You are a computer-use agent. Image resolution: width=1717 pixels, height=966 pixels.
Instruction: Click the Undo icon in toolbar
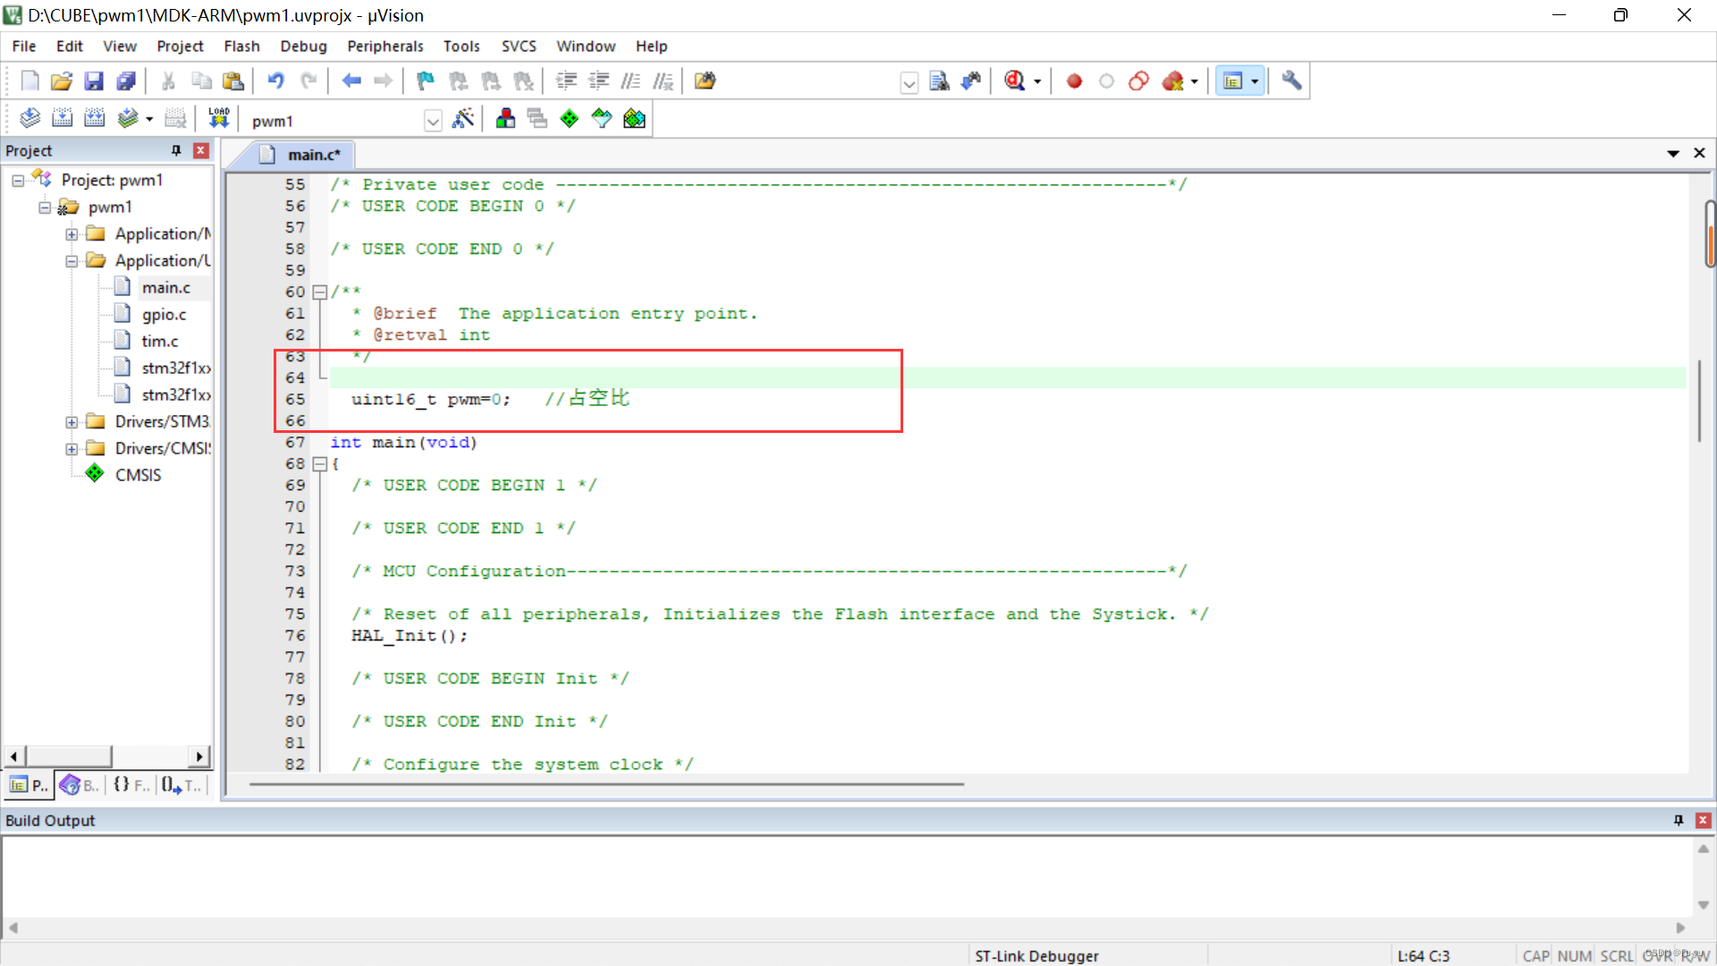(275, 80)
